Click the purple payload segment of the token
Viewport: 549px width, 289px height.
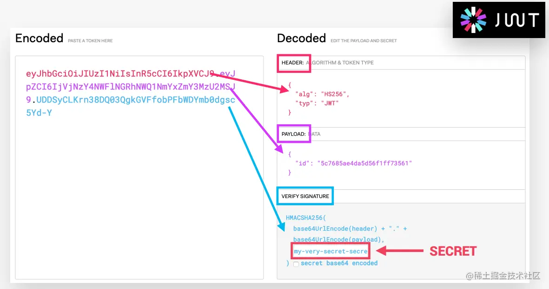(x=131, y=87)
